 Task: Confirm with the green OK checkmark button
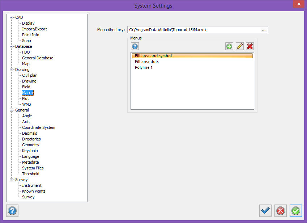(x=295, y=210)
